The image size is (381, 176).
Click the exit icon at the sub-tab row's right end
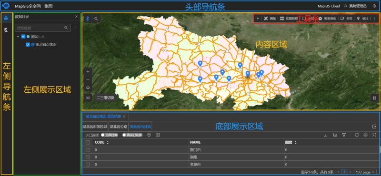tap(374, 127)
